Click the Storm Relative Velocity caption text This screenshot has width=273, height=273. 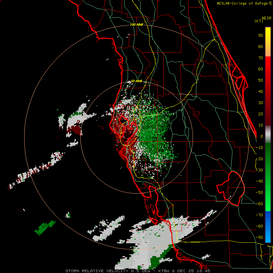pyautogui.click(x=138, y=271)
